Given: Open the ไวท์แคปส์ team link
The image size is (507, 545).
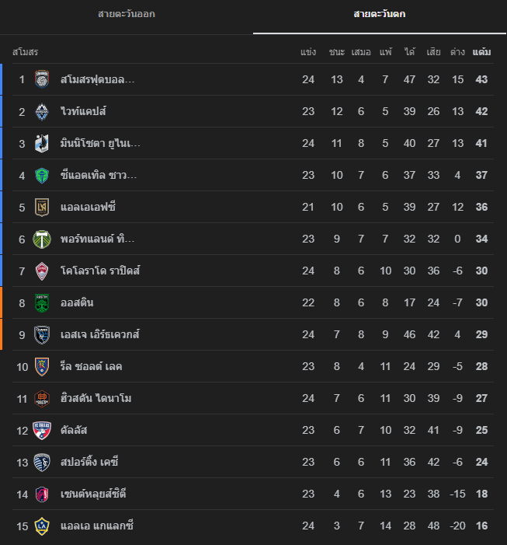Looking at the screenshot, I should coord(83,112).
